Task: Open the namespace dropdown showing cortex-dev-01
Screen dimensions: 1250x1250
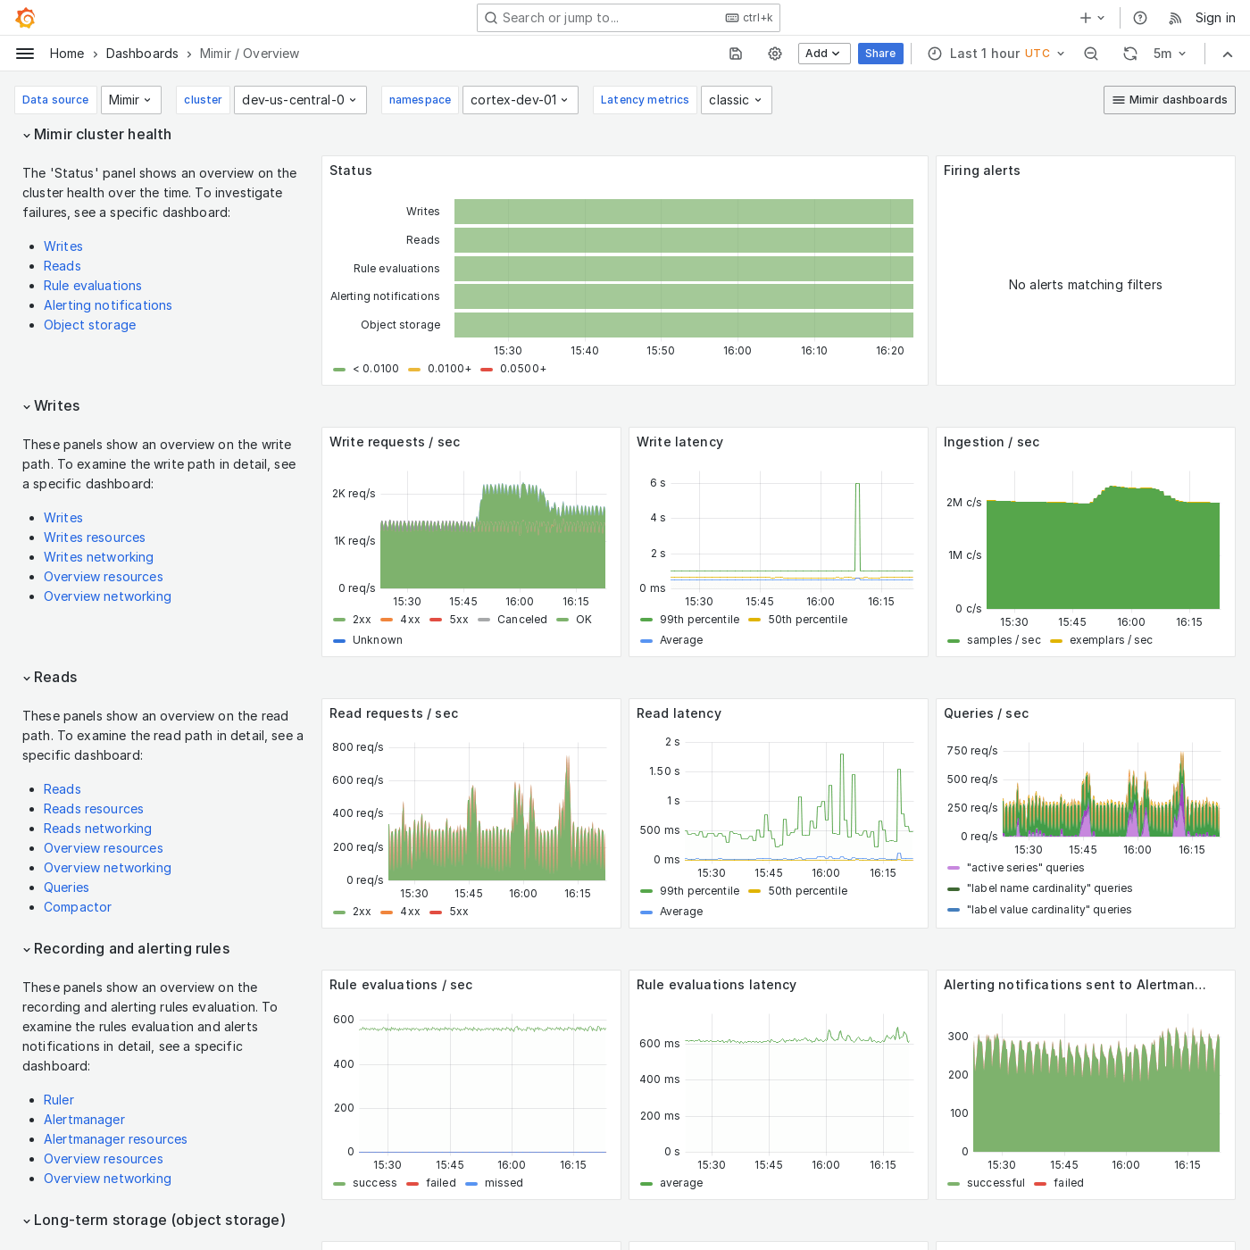Action: click(521, 100)
